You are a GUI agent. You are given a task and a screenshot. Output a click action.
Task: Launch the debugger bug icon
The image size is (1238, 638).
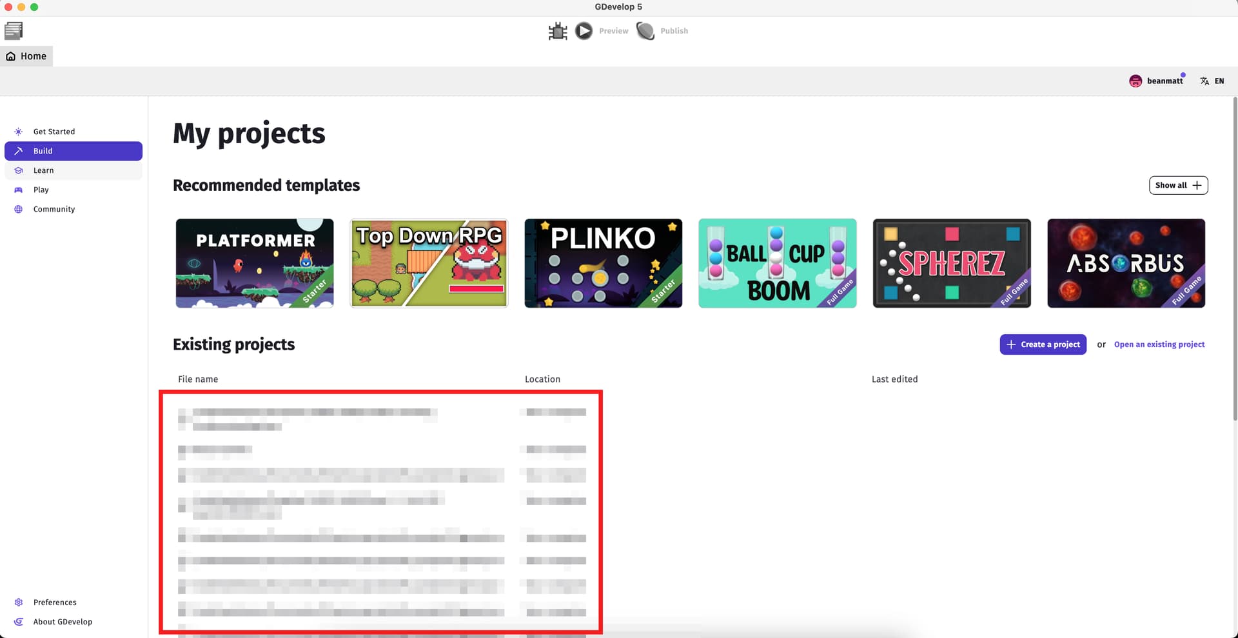point(558,31)
